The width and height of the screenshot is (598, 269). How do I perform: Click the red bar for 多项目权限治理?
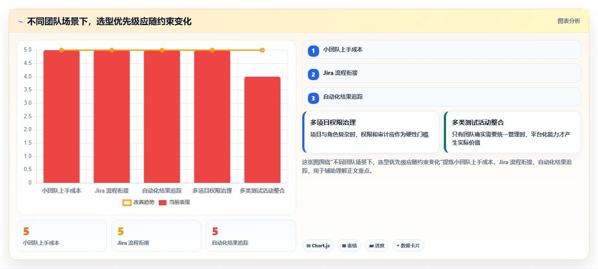click(212, 117)
